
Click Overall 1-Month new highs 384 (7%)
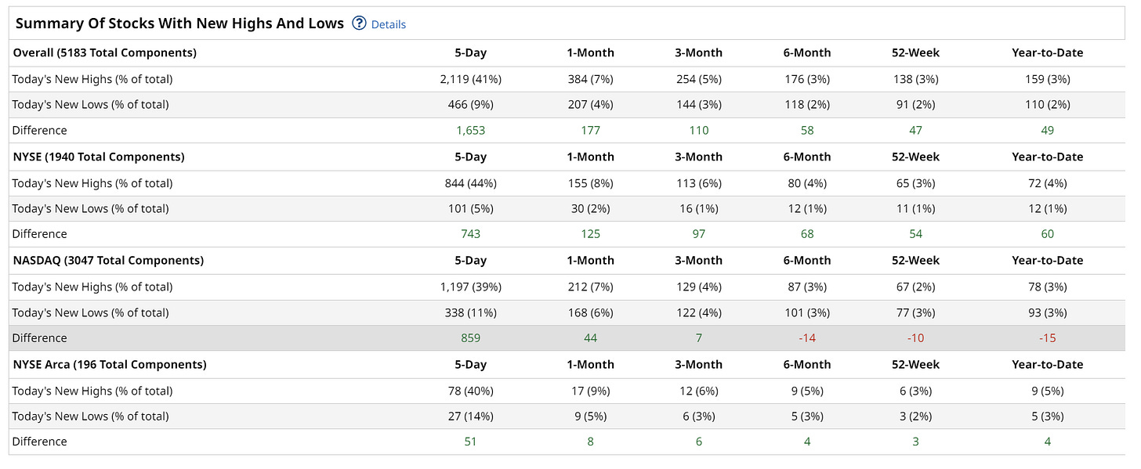click(591, 79)
